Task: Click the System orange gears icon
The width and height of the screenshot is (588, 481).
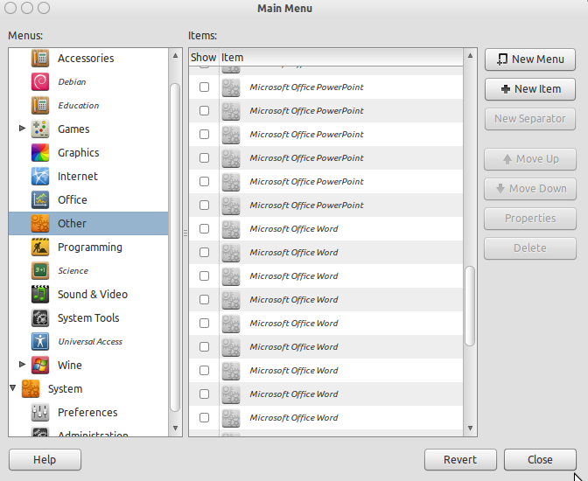Action: click(31, 389)
